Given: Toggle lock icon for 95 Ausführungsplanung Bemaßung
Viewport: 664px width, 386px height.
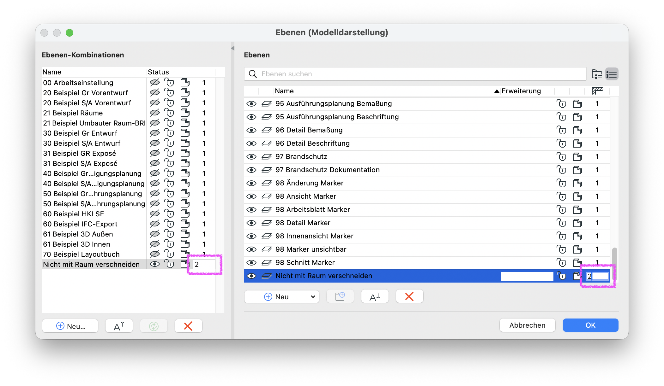Looking at the screenshot, I should (x=561, y=104).
